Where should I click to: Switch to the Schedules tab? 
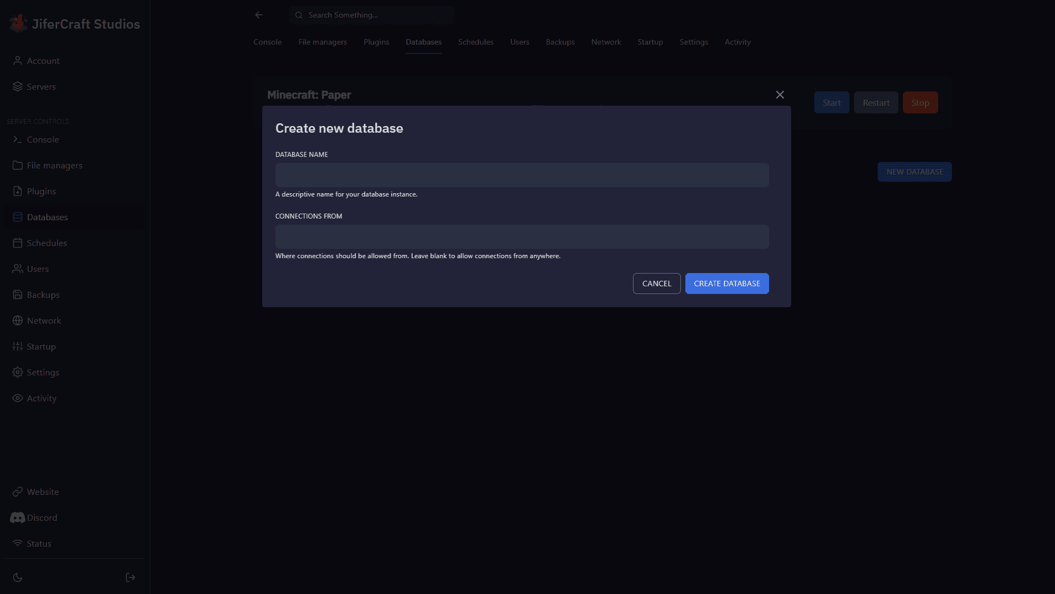tap(475, 42)
